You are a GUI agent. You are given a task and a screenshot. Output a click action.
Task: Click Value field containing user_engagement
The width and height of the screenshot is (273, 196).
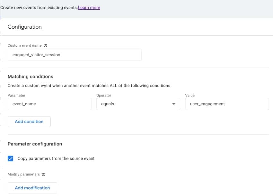tap(227, 104)
